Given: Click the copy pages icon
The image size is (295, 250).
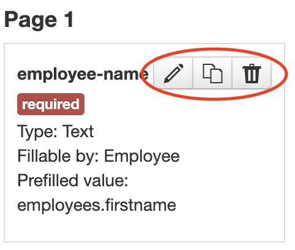Looking at the screenshot, I should [212, 73].
